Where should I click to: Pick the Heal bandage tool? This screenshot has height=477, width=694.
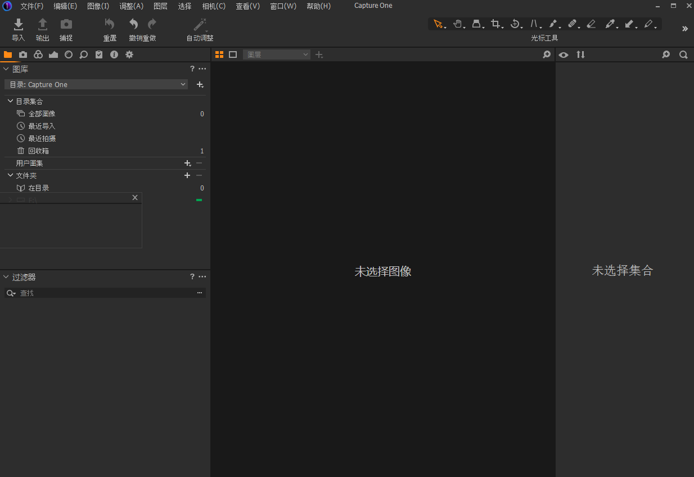pos(572,24)
